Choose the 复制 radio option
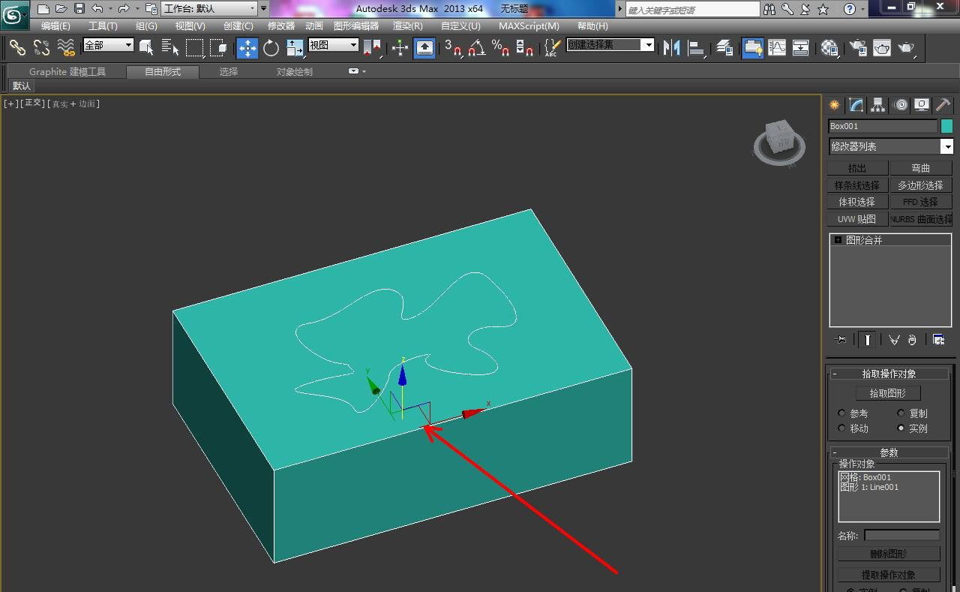The width and height of the screenshot is (960, 592). tap(901, 413)
